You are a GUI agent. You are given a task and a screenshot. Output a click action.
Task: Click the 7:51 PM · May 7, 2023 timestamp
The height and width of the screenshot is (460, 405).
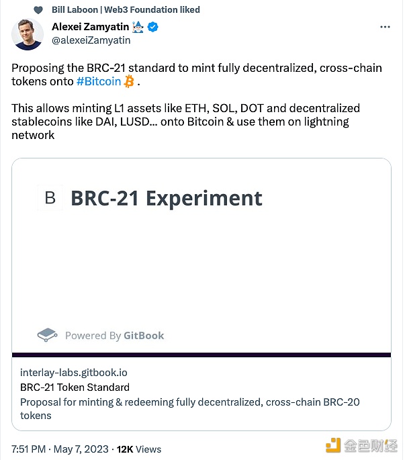pyautogui.click(x=60, y=449)
